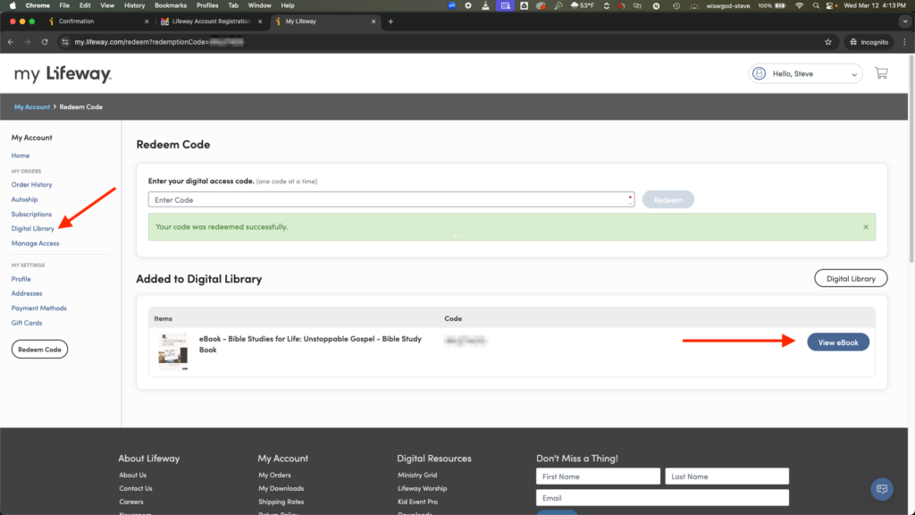Open the Autoship link

coord(24,199)
